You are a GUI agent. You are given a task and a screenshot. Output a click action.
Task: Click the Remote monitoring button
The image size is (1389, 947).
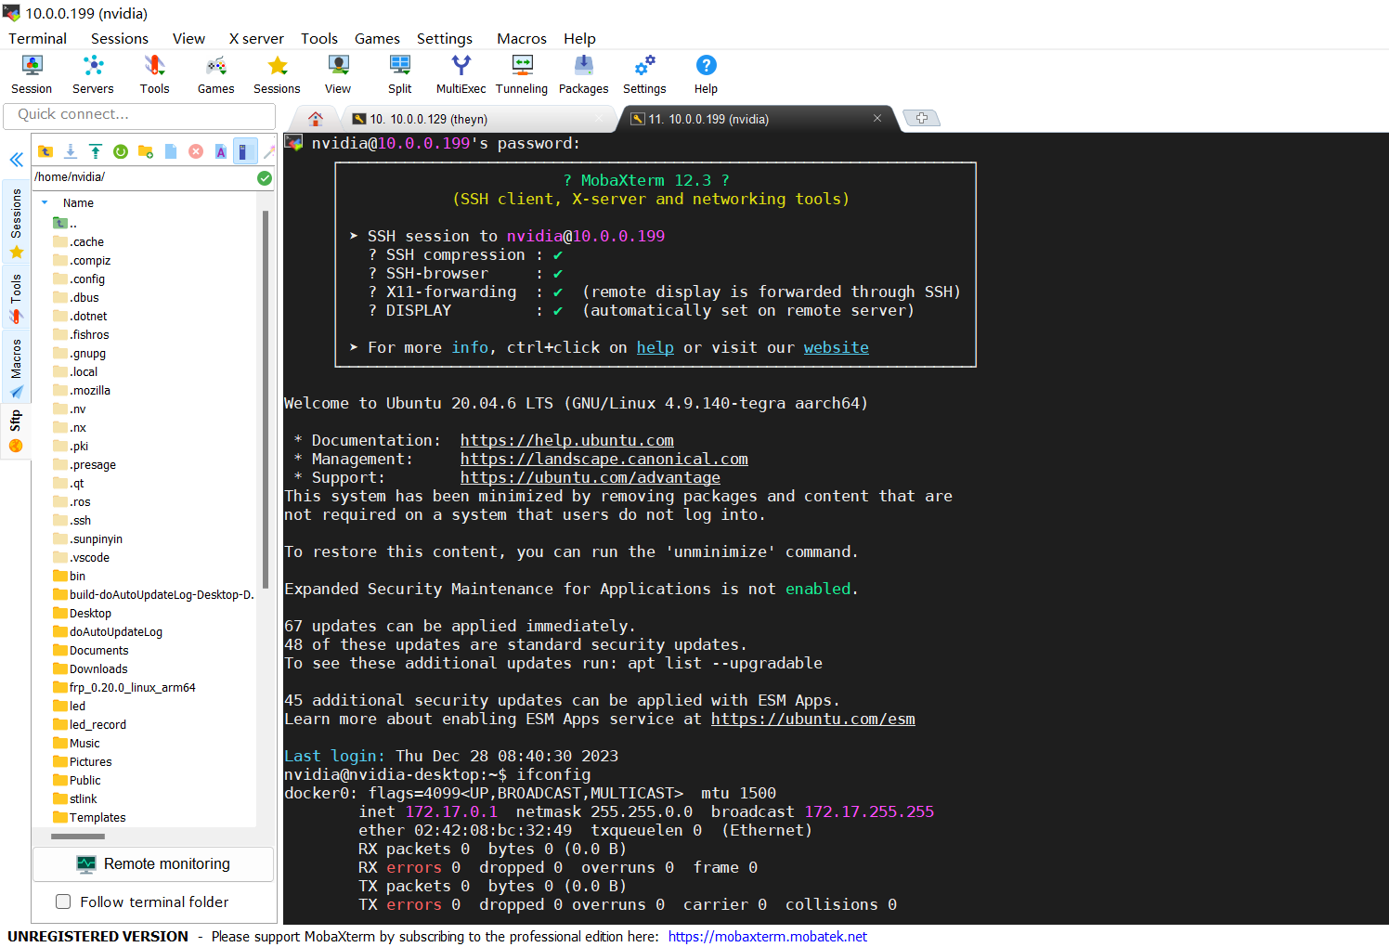[153, 864]
